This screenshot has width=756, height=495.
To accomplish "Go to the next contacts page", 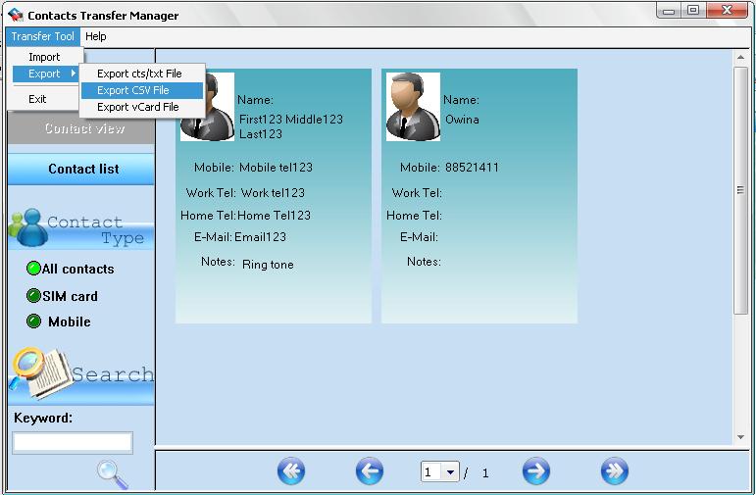I will tap(535, 471).
